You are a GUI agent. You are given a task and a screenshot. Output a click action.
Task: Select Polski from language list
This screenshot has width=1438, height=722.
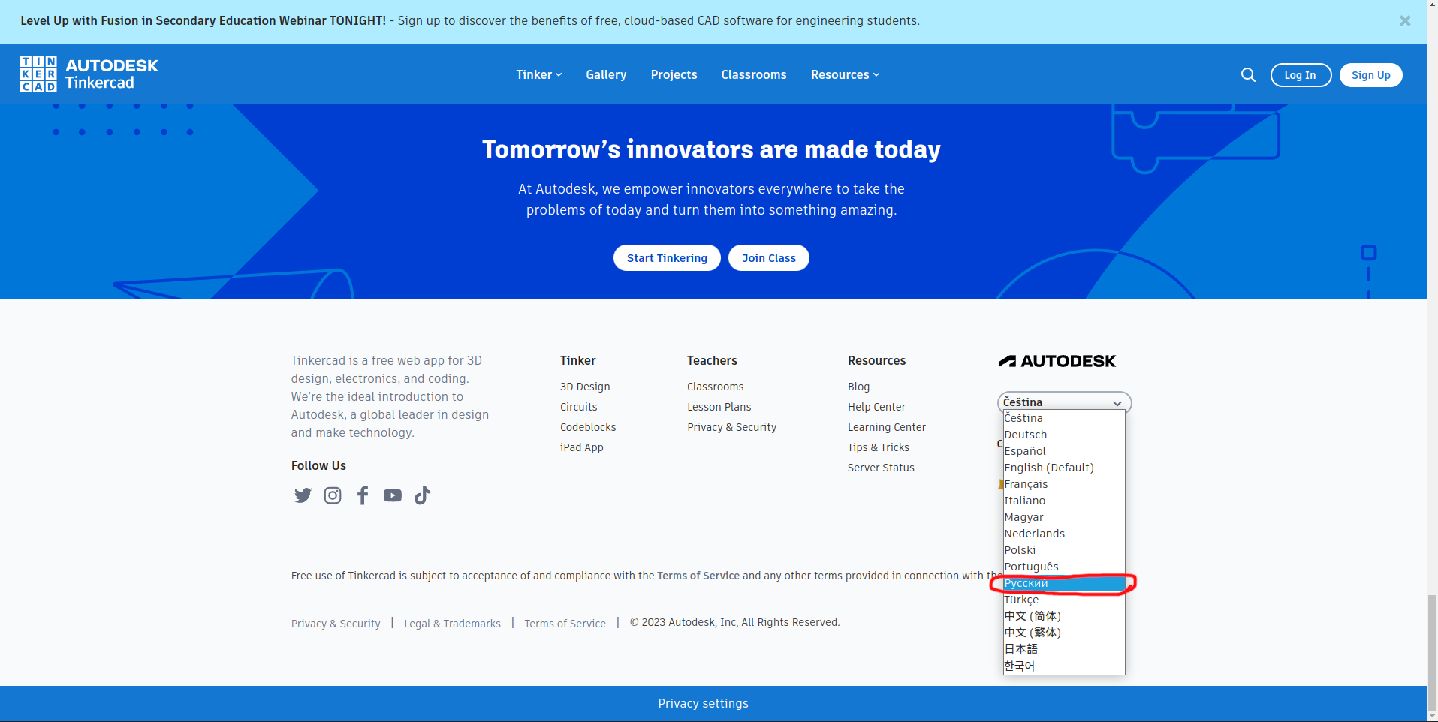click(1064, 550)
